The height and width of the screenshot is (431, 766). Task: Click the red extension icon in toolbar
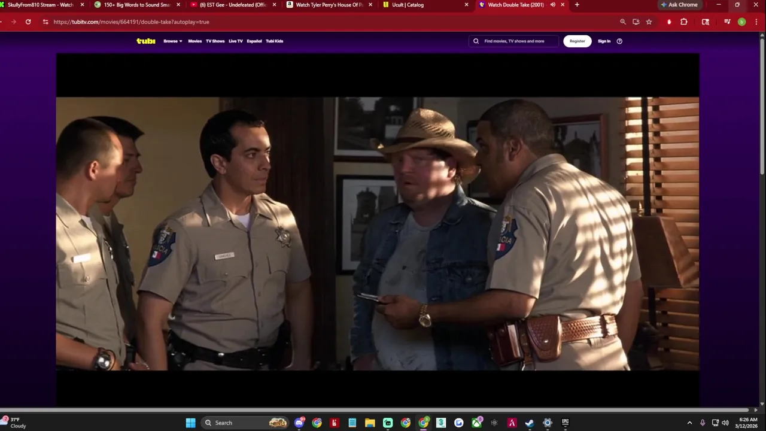[669, 22]
